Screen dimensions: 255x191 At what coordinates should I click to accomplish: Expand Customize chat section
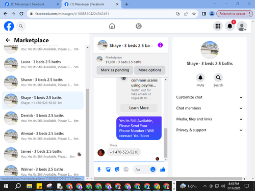click(210, 97)
